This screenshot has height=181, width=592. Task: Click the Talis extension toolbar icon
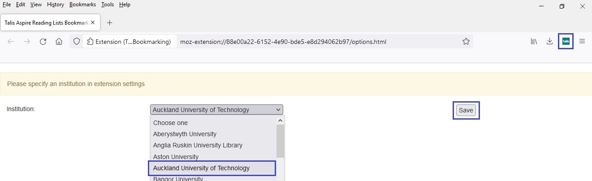[566, 42]
